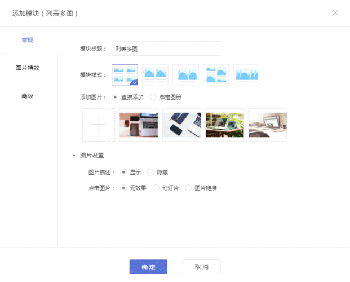This screenshot has height=282, width=350.
Task: Set 图片描述 to 隐藏
Action: tap(150, 172)
